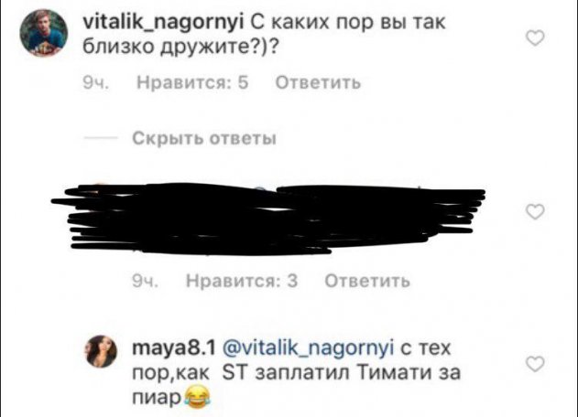Screen dimensions: 578x417
Task: Reply to vitalik_nagornyi's comment with Ответить
Action: (x=318, y=83)
